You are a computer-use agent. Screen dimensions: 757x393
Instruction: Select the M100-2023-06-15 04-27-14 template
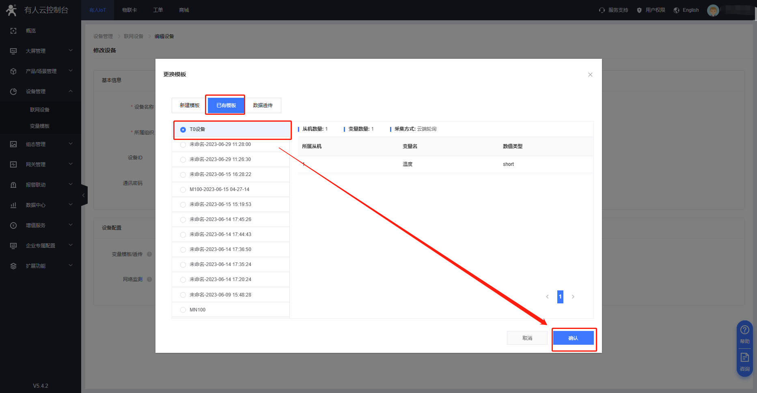click(x=183, y=190)
